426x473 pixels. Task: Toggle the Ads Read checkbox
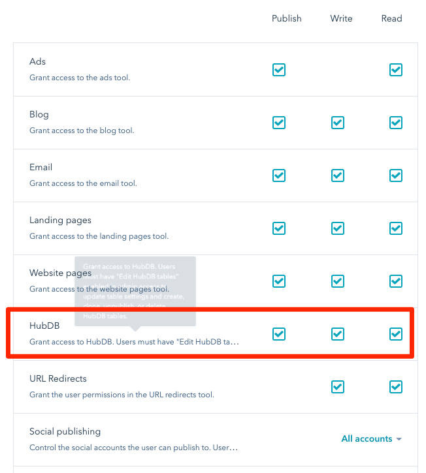pyautogui.click(x=395, y=70)
